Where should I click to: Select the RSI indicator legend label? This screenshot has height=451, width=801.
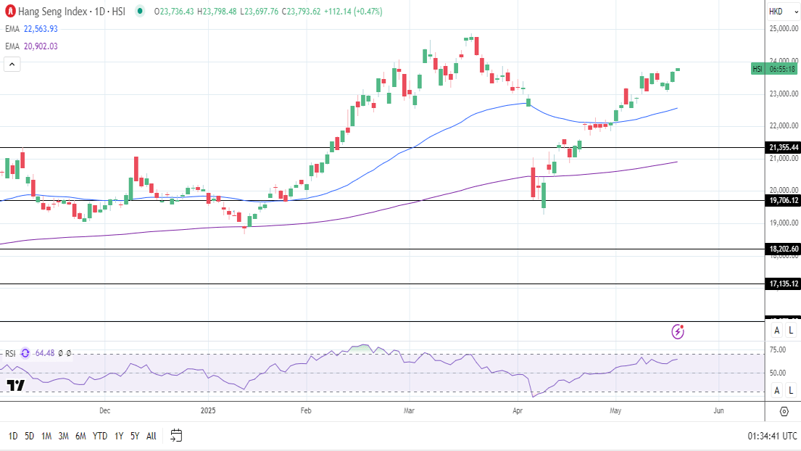(10, 353)
